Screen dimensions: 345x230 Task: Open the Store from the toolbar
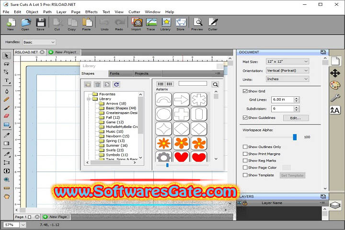[181, 24]
